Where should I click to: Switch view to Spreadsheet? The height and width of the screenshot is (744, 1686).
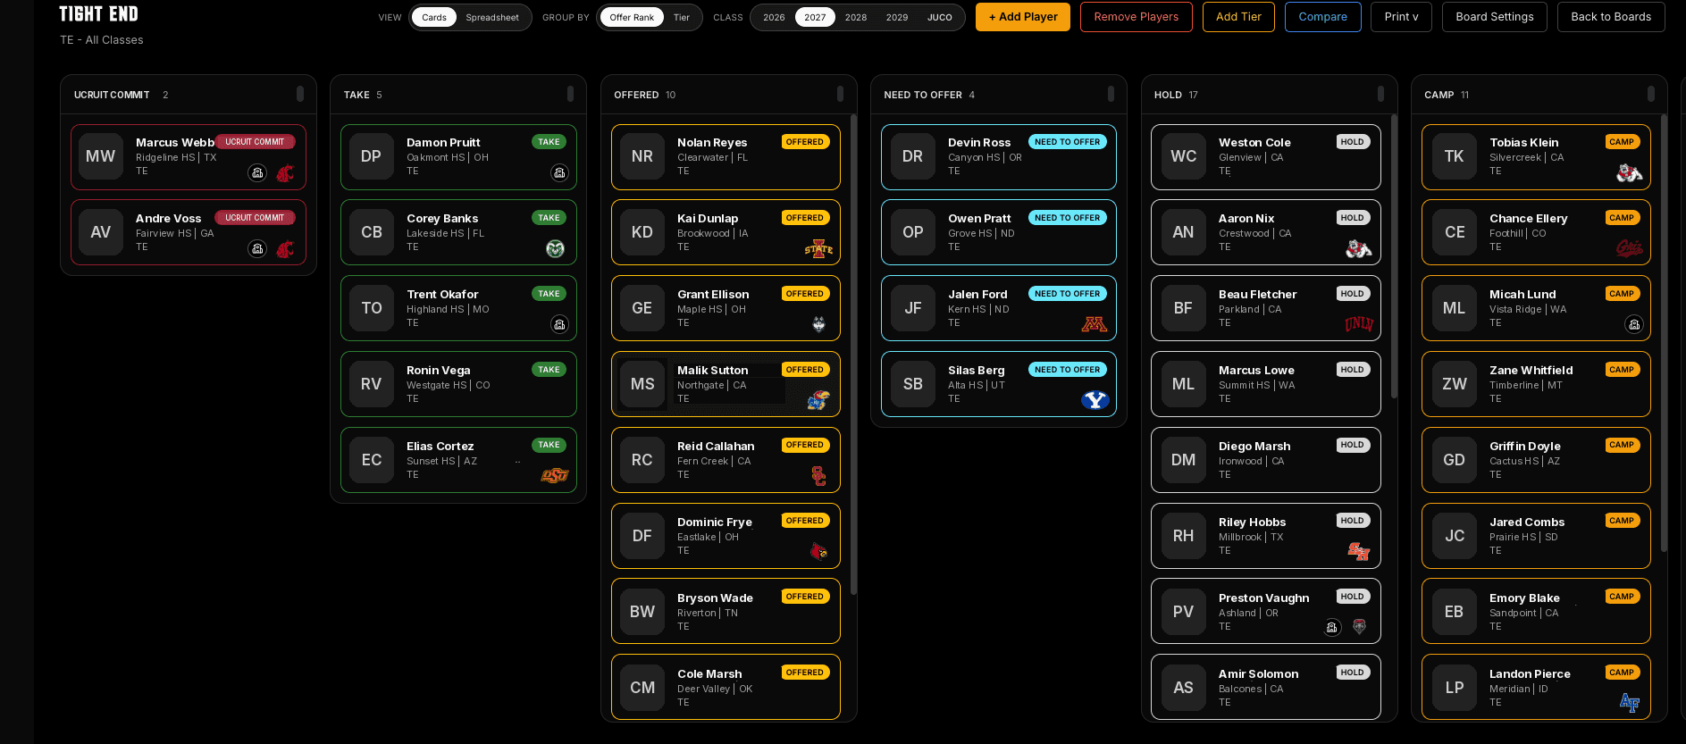pos(492,17)
